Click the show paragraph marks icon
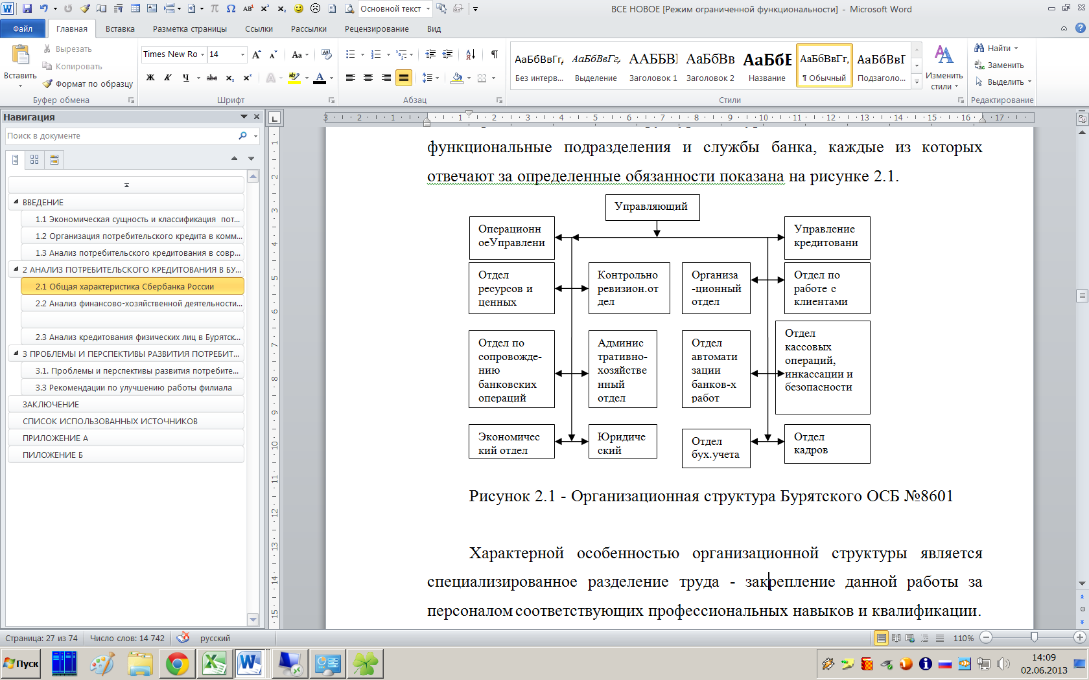Image resolution: width=1089 pixels, height=680 pixels. pos(495,54)
